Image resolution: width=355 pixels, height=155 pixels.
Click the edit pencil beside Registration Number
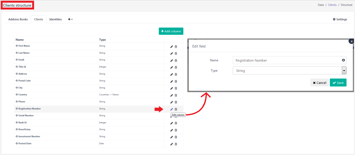coord(171,109)
